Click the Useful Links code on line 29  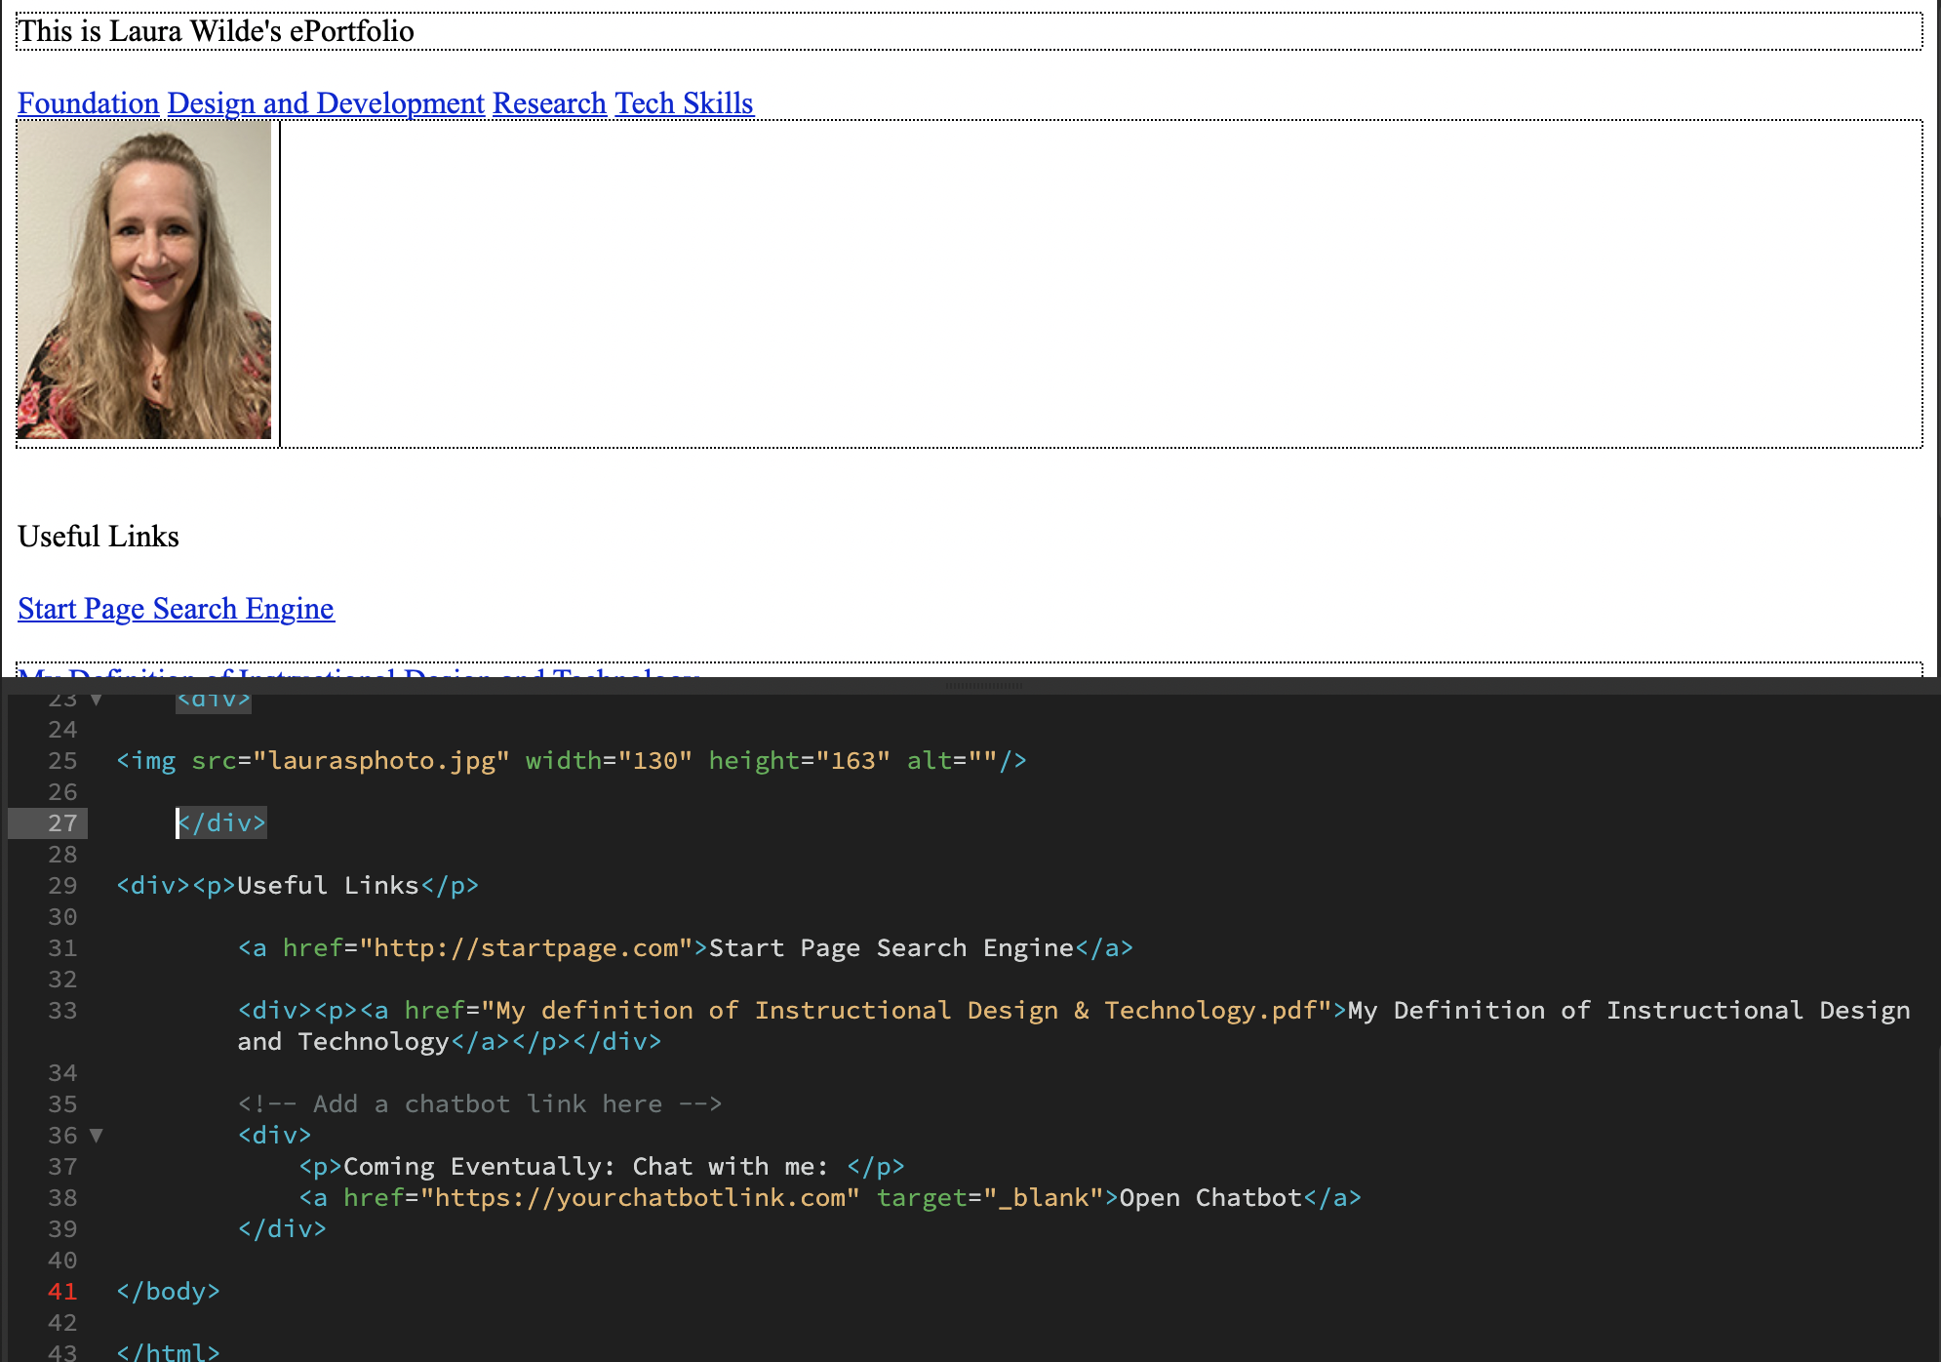[x=327, y=886]
